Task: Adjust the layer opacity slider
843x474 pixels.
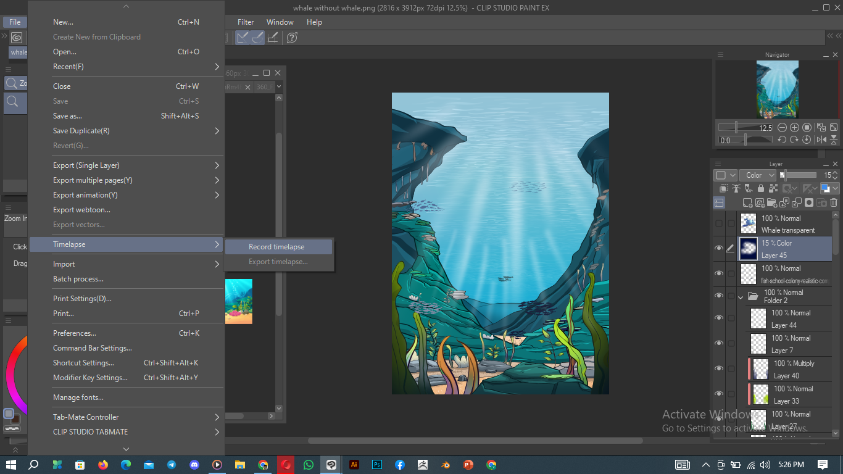Action: (798, 175)
